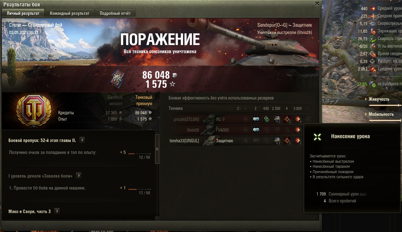Click the FV4005 tank thumbnail
Image resolution: width=402 pixels, height=232 pixels.
209,130
